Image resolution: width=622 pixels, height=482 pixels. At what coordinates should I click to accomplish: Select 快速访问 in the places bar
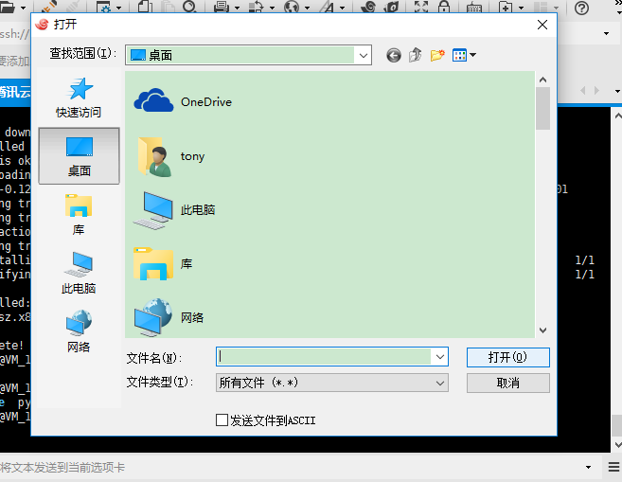tap(79, 98)
